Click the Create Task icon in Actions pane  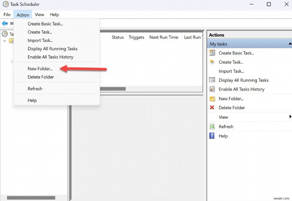(x=212, y=62)
